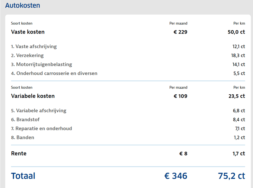
Task: Click the Verzekering row label
Action: pyautogui.click(x=27, y=55)
